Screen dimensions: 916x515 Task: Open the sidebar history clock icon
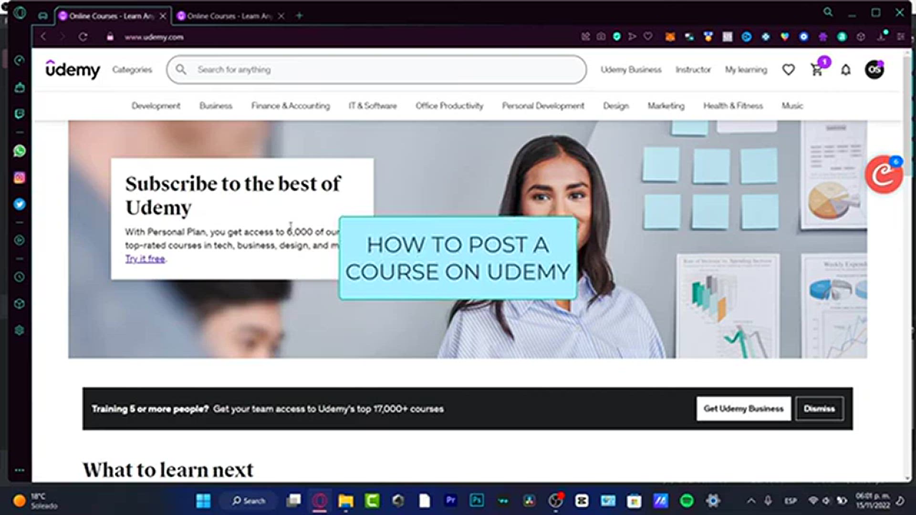tap(20, 277)
